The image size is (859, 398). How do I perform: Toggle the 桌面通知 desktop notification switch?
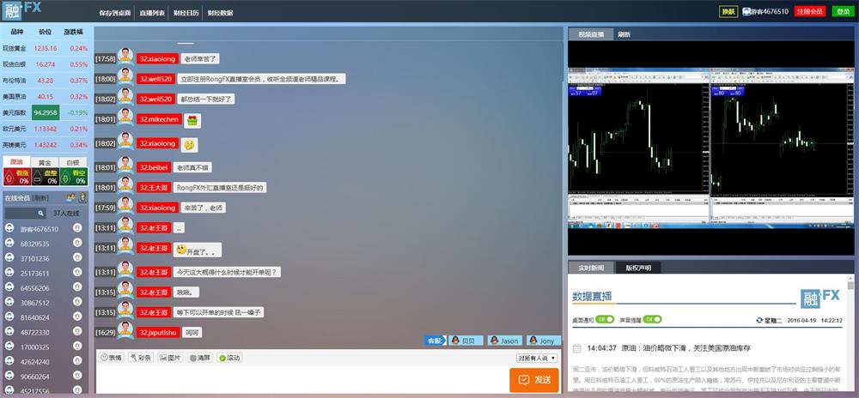605,319
